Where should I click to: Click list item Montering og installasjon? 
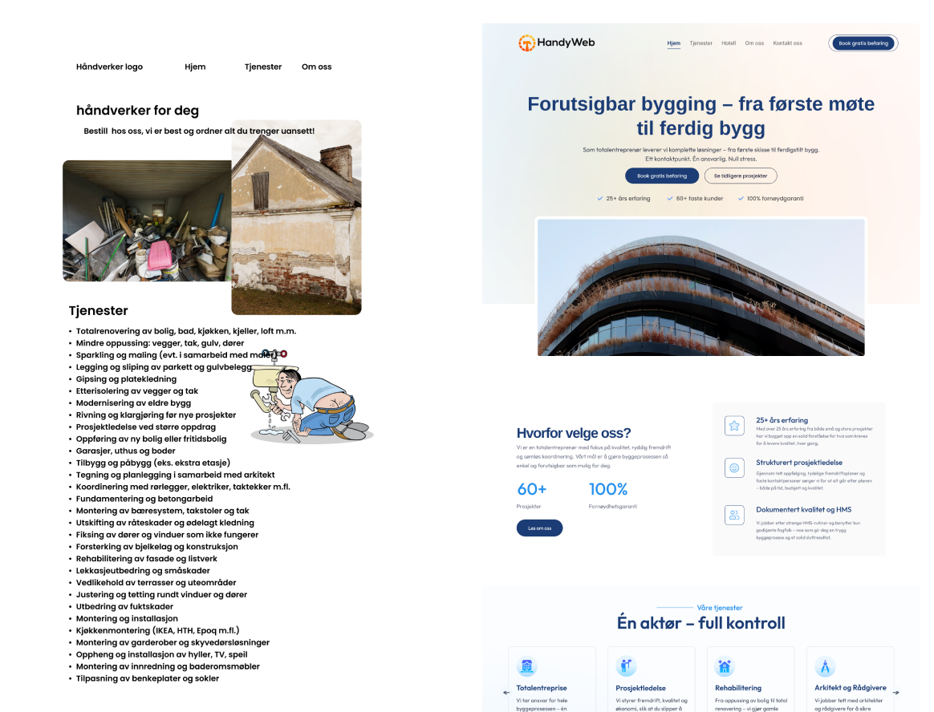point(127,618)
